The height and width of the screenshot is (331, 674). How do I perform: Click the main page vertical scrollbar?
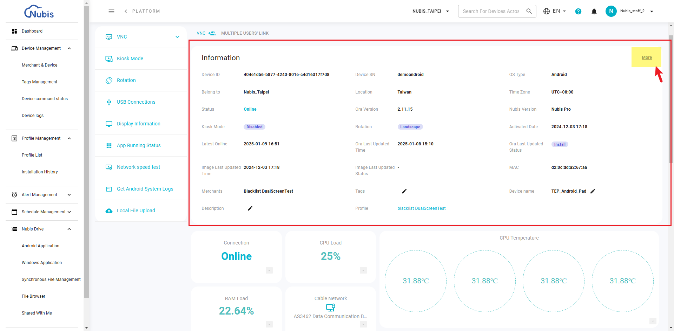[671, 99]
